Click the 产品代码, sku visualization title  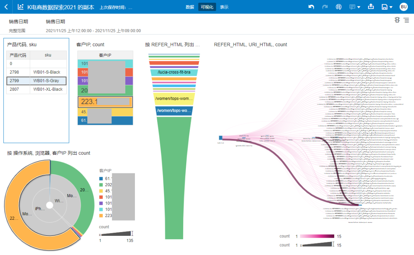[21, 44]
